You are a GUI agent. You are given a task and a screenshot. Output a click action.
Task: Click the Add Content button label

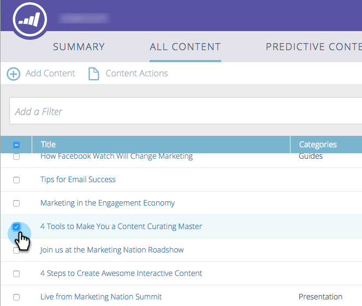pos(50,73)
